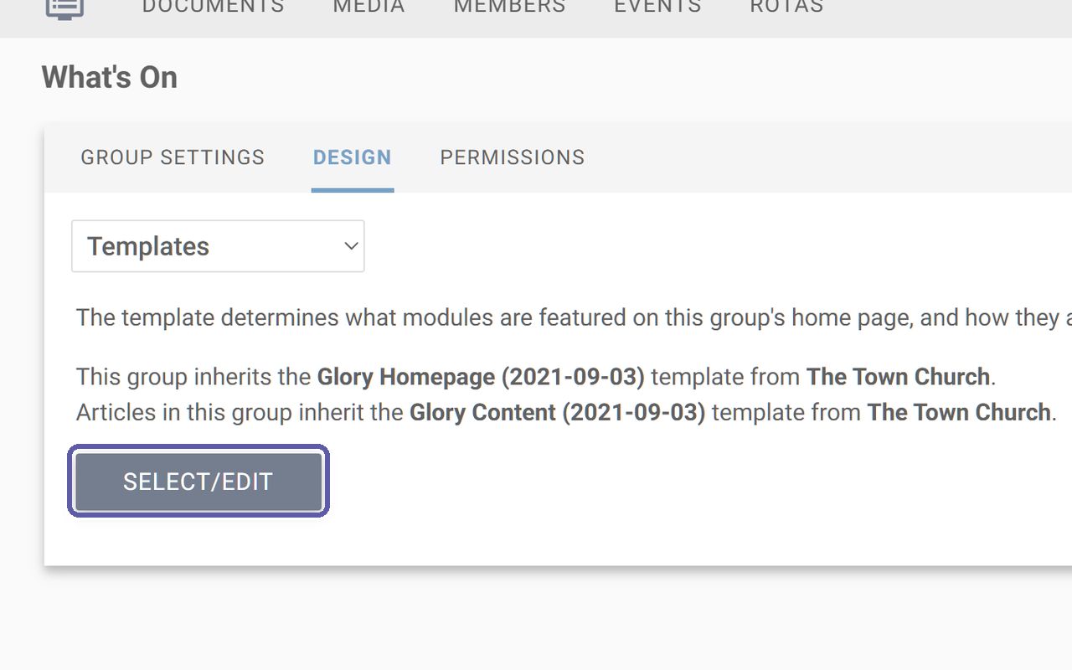Viewport: 1072px width, 670px height.
Task: Click the 'What's On' page heading
Action: coord(110,77)
